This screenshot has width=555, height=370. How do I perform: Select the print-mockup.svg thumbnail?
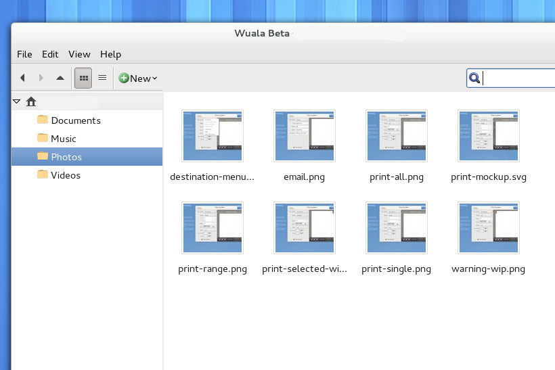tap(489, 136)
